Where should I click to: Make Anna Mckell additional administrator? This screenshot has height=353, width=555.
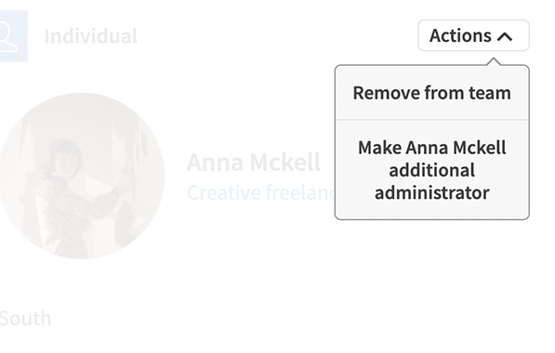[432, 170]
